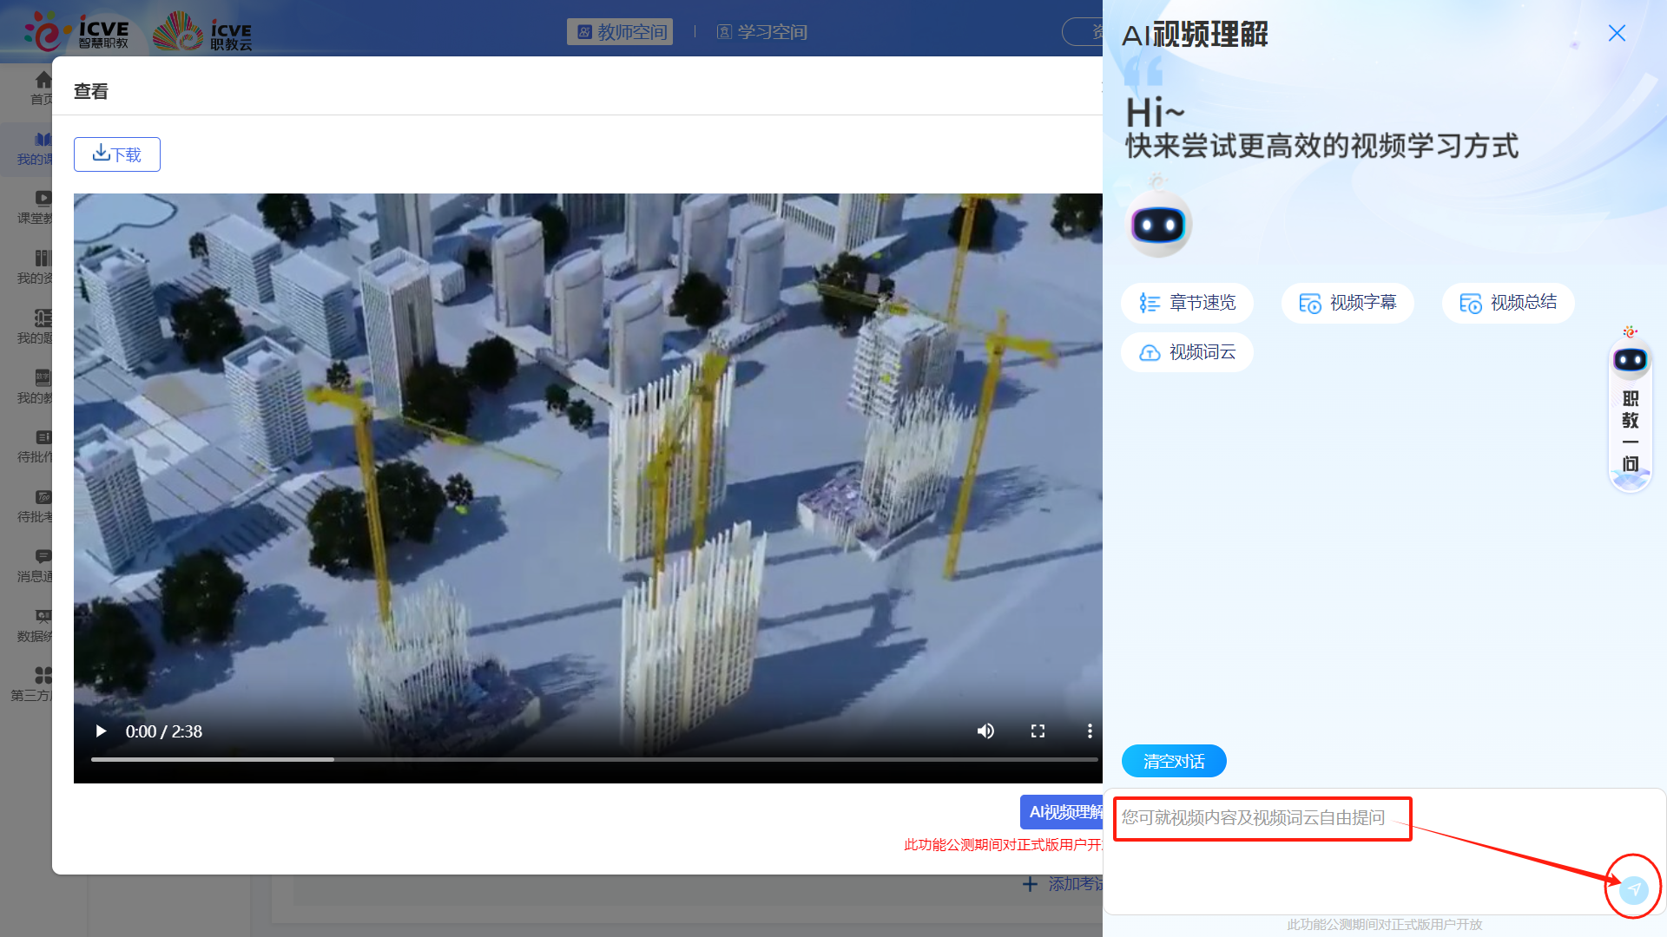Switch to 教师空间 in the top bar
Image resolution: width=1667 pixels, height=937 pixels.
620,31
